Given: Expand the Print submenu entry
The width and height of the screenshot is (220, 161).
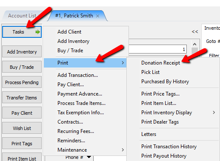Looking at the screenshot, I should point(85,63).
